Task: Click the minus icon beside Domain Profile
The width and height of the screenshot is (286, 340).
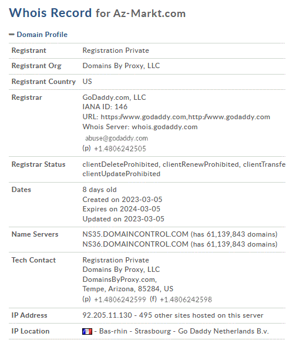Action: [x=12, y=34]
